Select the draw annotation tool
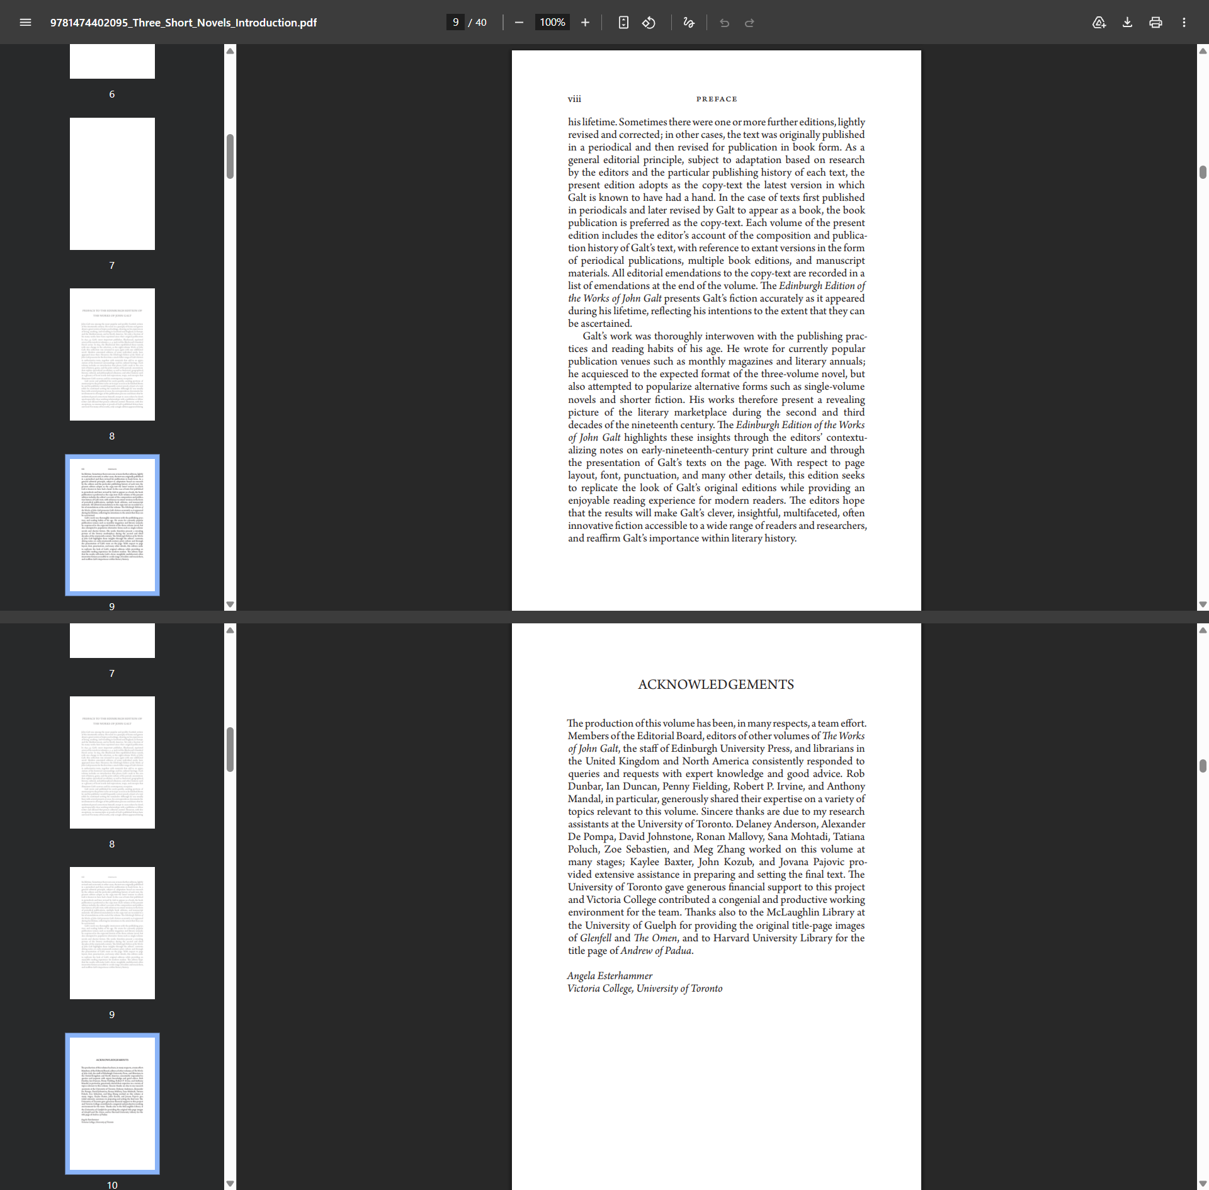Viewport: 1209px width, 1190px height. point(689,23)
